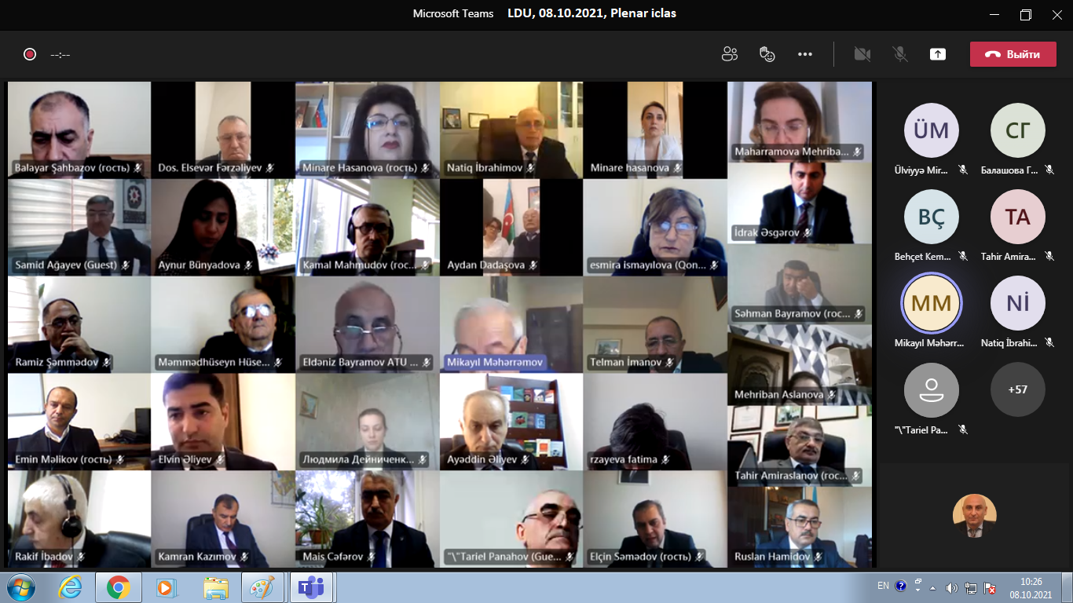Open the File Explorer taskbar icon
This screenshot has width=1073, height=603.
pyautogui.click(x=215, y=587)
